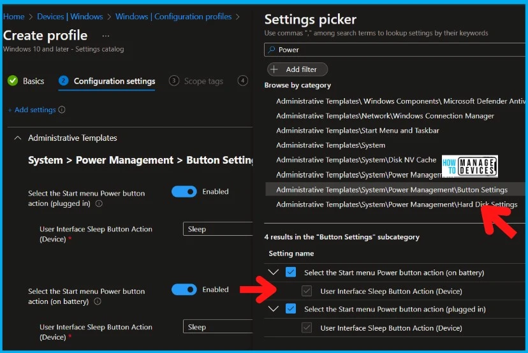The height and width of the screenshot is (353, 528).
Task: Open the ellipsis menu beside Create profile
Action: 106,36
